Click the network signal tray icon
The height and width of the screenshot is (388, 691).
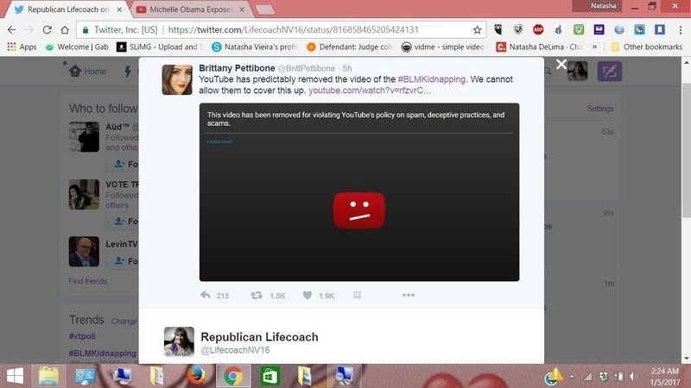tap(587, 377)
